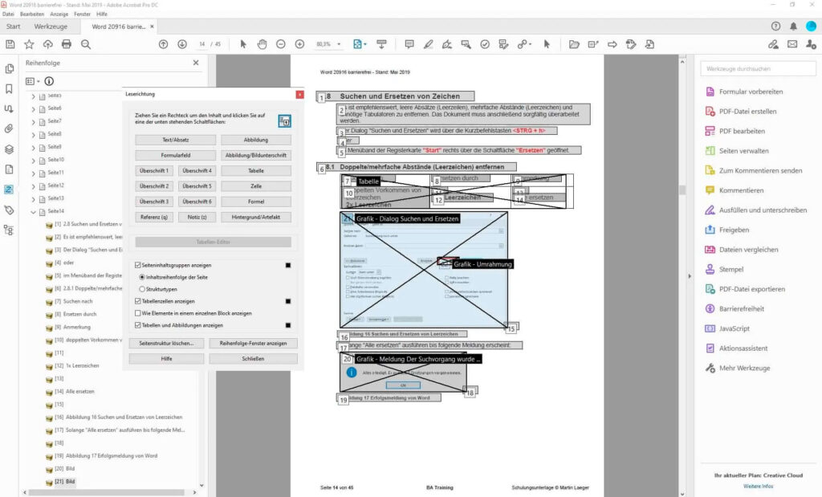The height and width of the screenshot is (497, 822).
Task: Open the Anzeige menu
Action: coord(59,14)
